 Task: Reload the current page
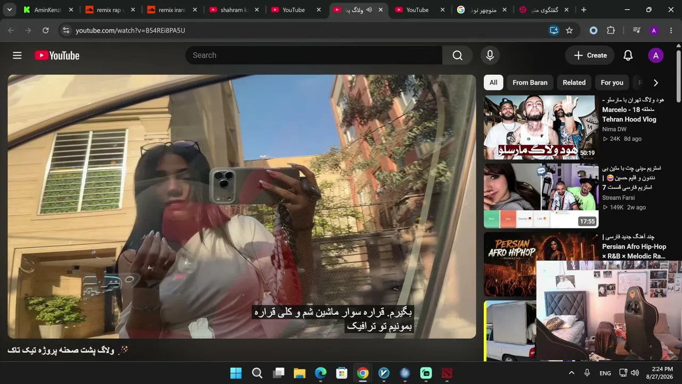(x=46, y=30)
